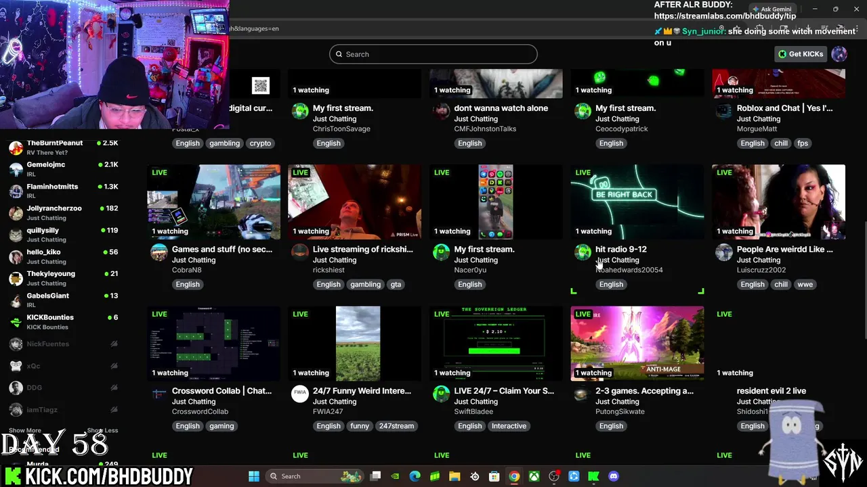Open Luiscruzz2002 channel avatar
This screenshot has height=487, width=867.
pyautogui.click(x=724, y=253)
